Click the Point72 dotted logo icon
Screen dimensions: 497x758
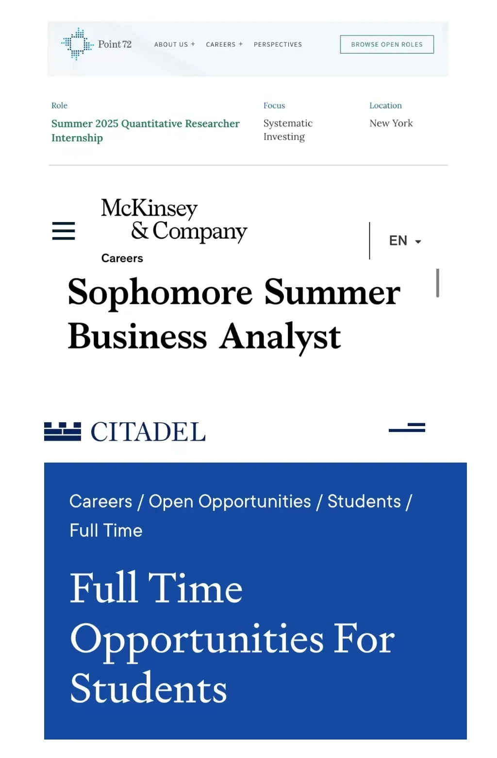point(77,44)
